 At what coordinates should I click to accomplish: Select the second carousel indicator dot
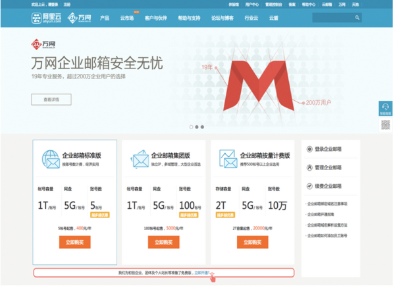197,127
